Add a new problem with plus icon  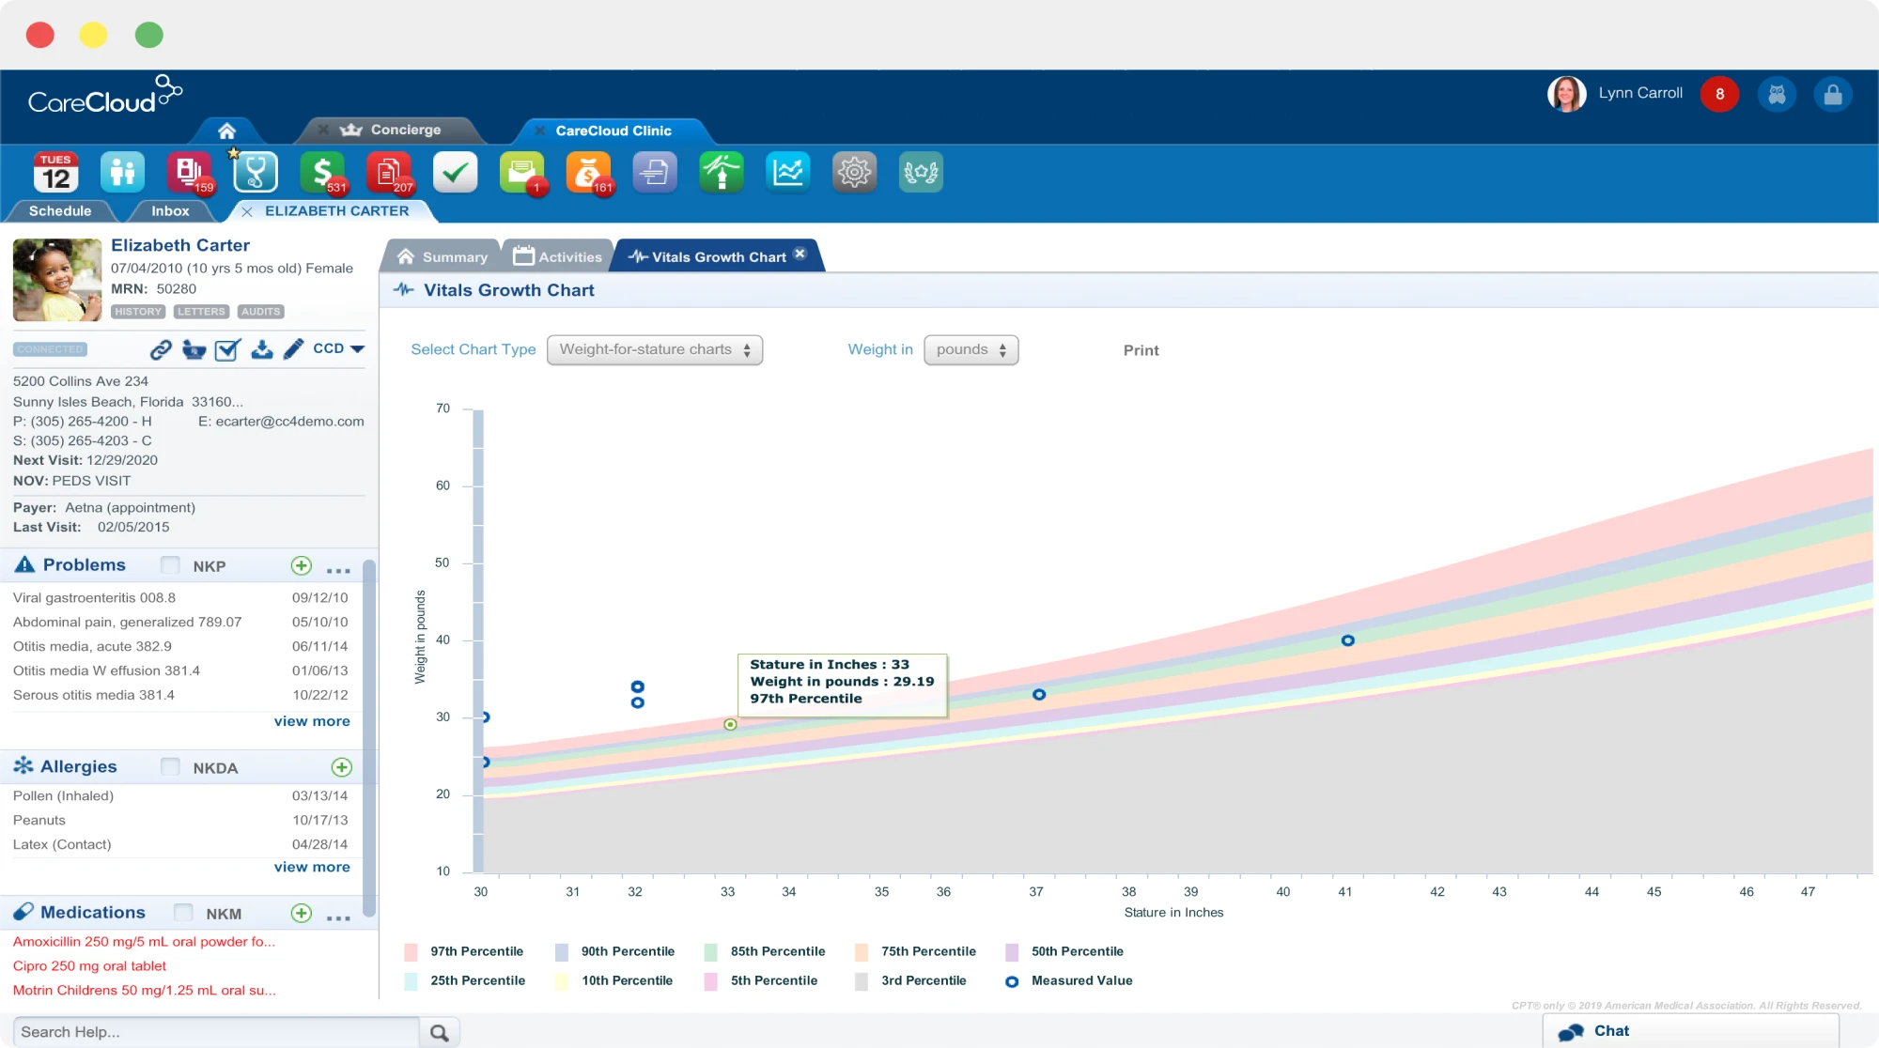click(x=301, y=565)
